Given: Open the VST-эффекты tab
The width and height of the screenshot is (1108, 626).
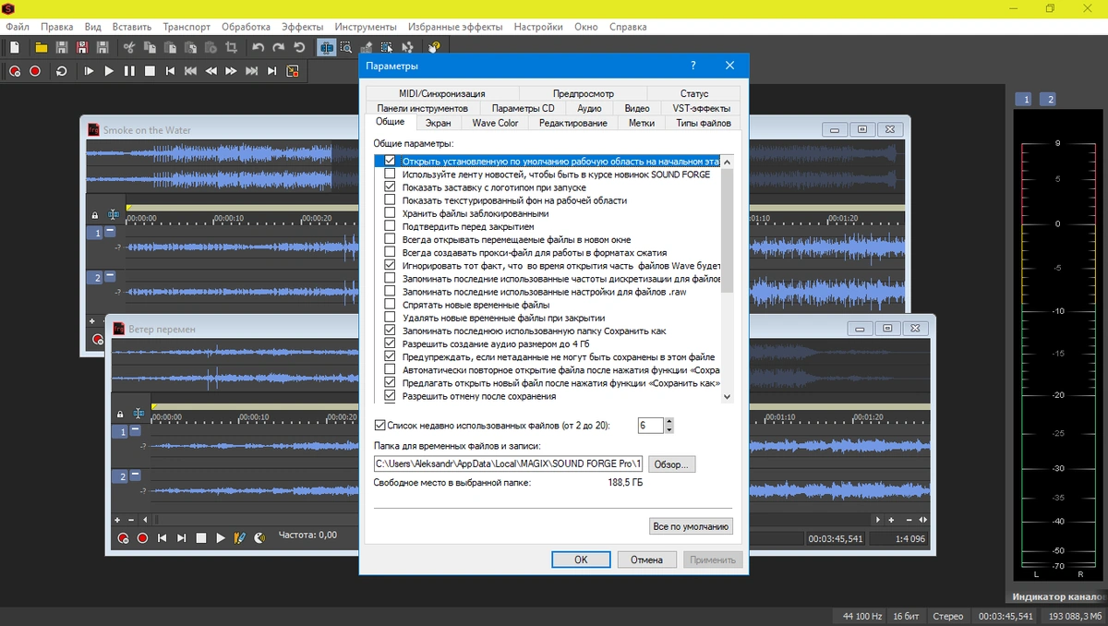Looking at the screenshot, I should tap(701, 108).
